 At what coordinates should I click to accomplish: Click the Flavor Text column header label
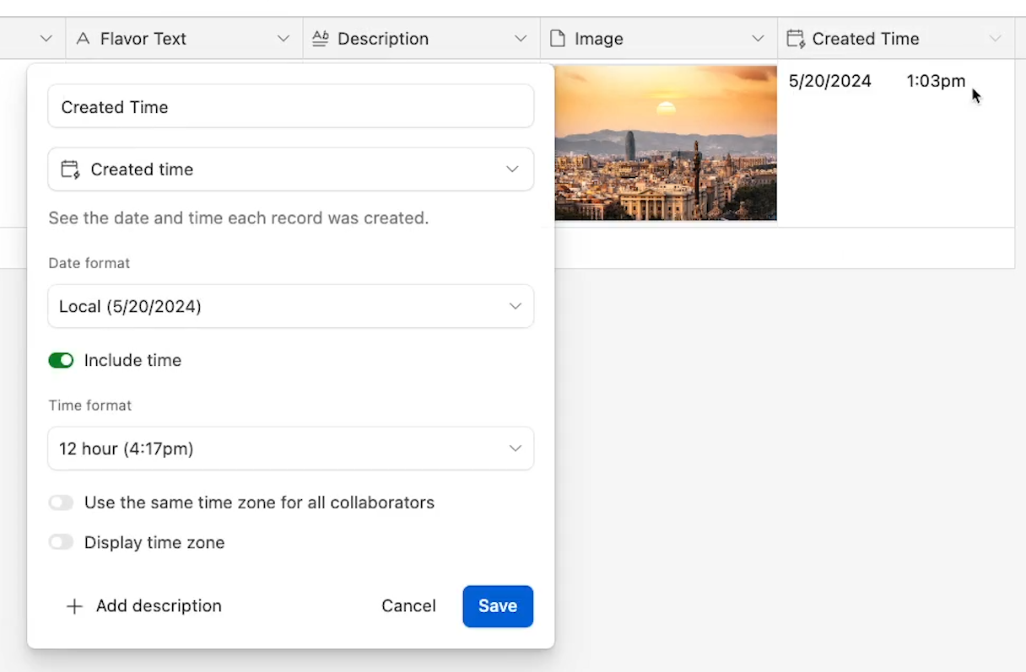tap(143, 39)
